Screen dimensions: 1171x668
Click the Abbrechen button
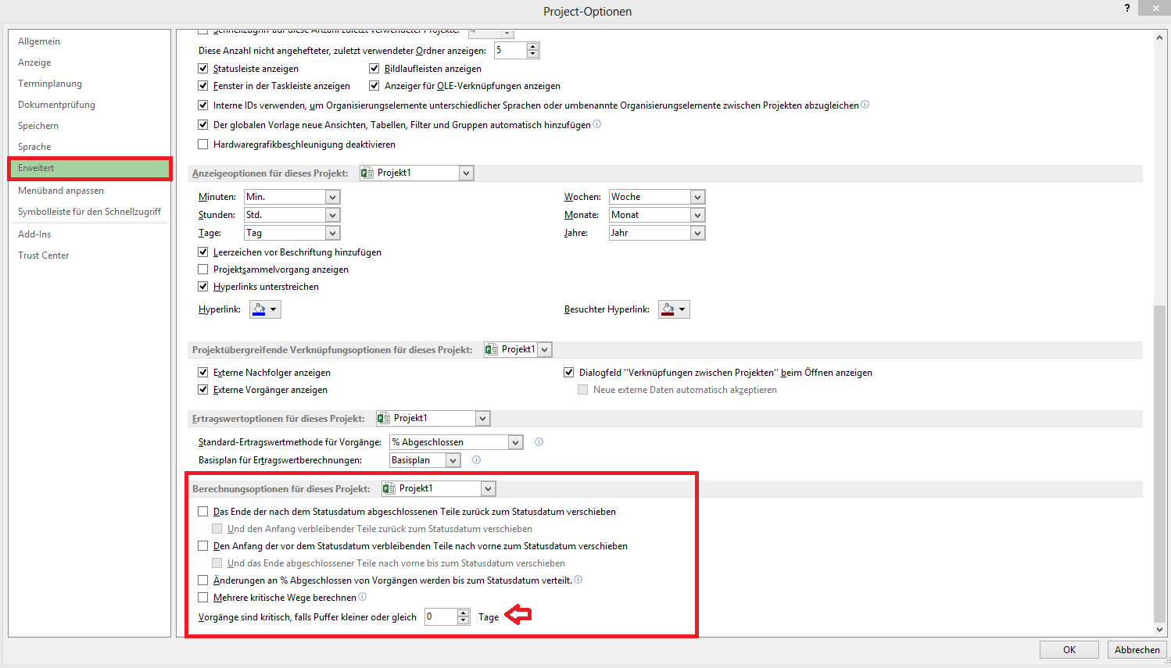click(1137, 650)
